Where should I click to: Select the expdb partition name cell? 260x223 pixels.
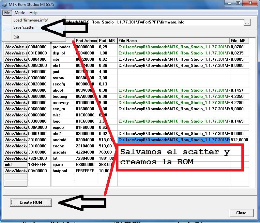[63, 127]
